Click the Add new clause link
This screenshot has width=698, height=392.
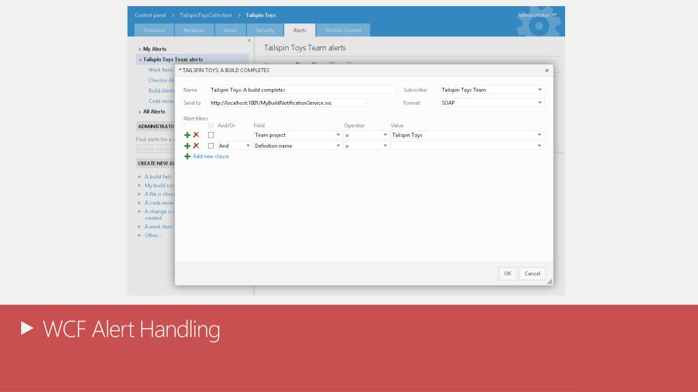point(211,157)
